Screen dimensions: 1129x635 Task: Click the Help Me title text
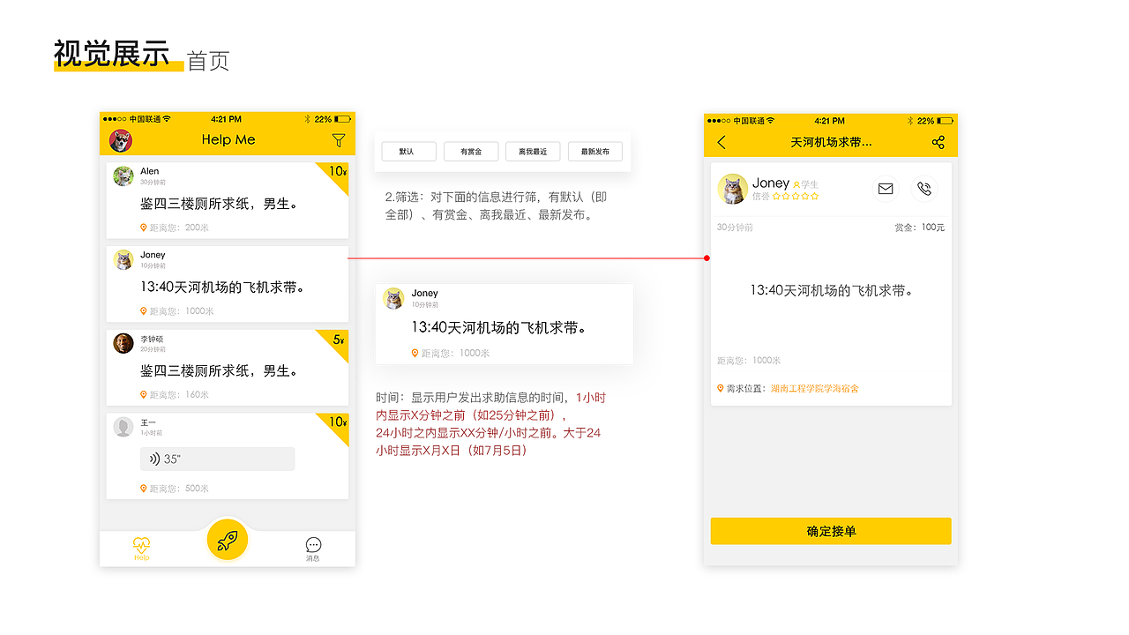228,139
